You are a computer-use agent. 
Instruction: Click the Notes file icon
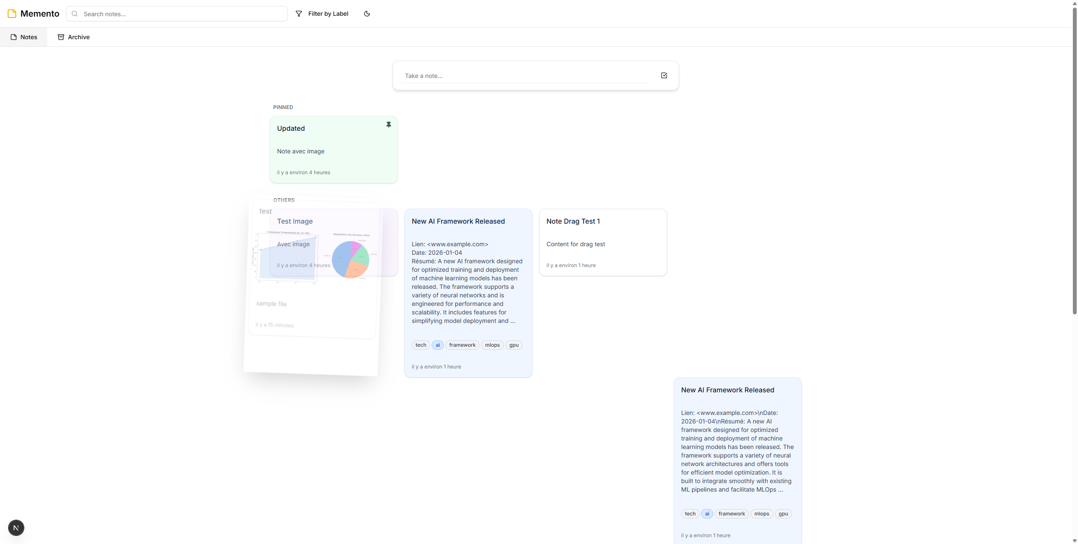click(14, 37)
